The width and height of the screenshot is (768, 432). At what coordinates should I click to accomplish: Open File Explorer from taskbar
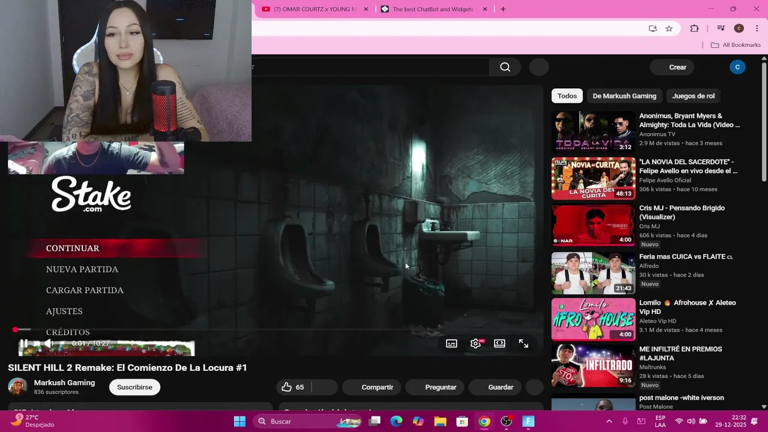click(440, 421)
